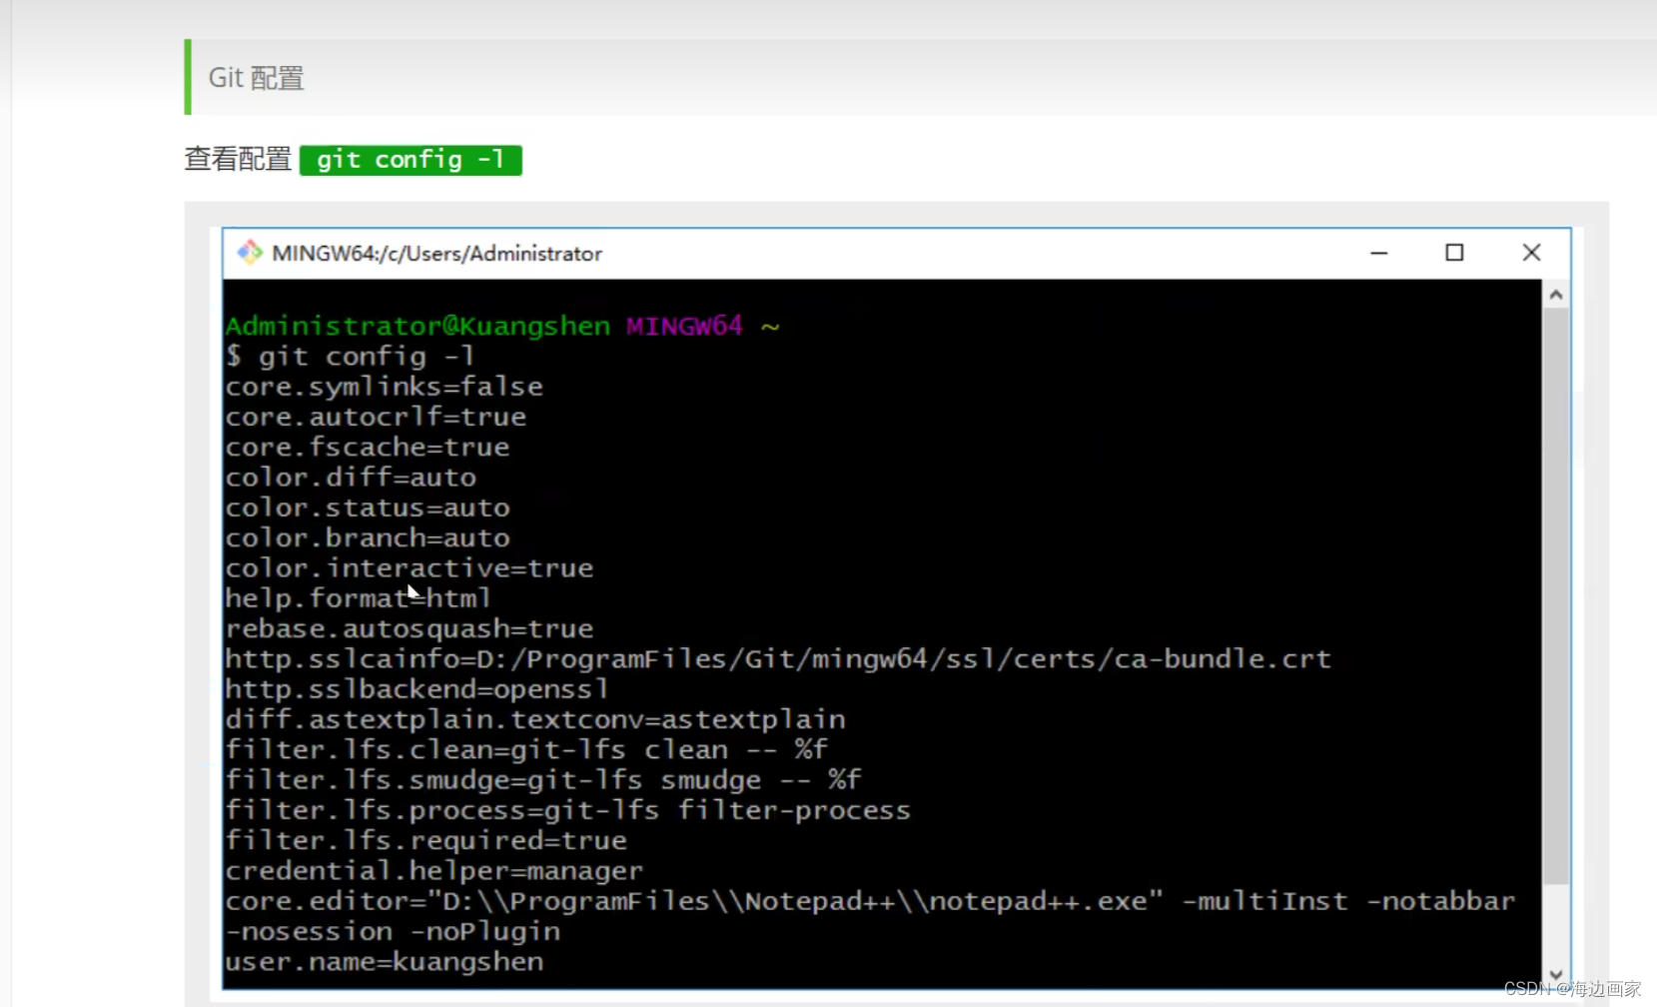Click the Git Bash icon in title bar
Screen dimensions: 1657x1007
click(250, 253)
